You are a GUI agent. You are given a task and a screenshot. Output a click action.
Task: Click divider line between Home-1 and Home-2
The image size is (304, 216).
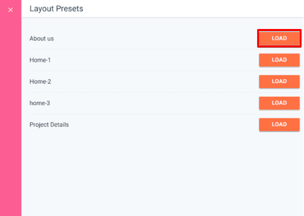click(x=145, y=71)
